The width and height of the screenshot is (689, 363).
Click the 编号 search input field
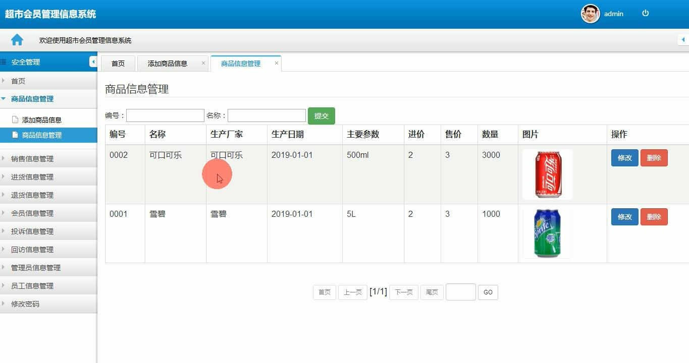coord(165,115)
